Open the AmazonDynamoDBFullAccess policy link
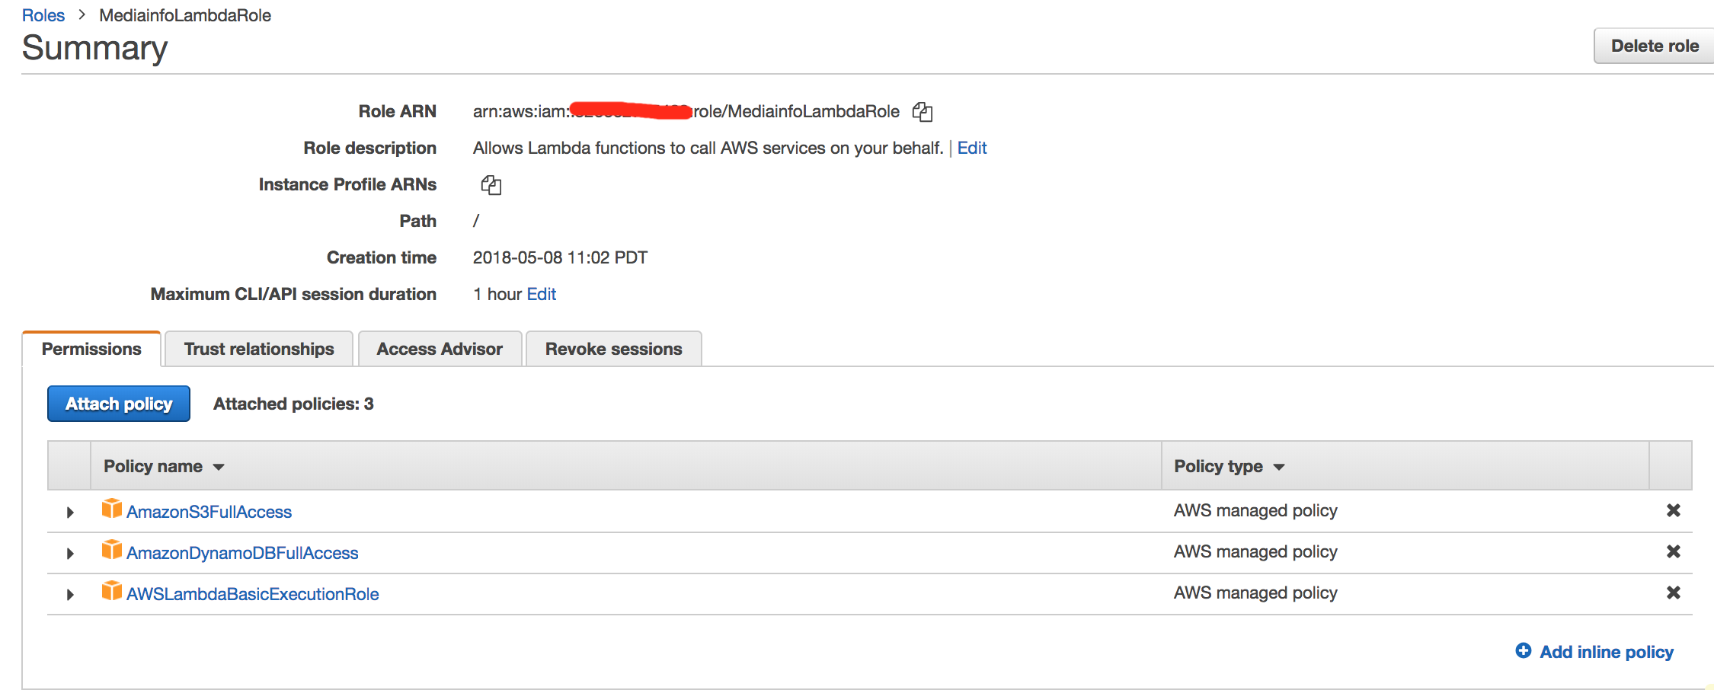 click(242, 553)
